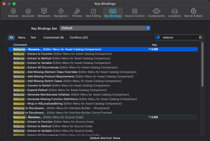This screenshot has height=141, width=210.
Task: Select Extract to Method Source Code row
Action: click(103, 126)
